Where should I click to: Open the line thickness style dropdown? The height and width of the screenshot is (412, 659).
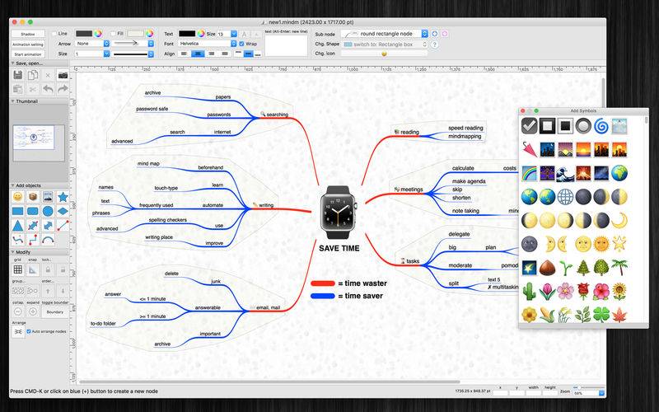[x=133, y=54]
